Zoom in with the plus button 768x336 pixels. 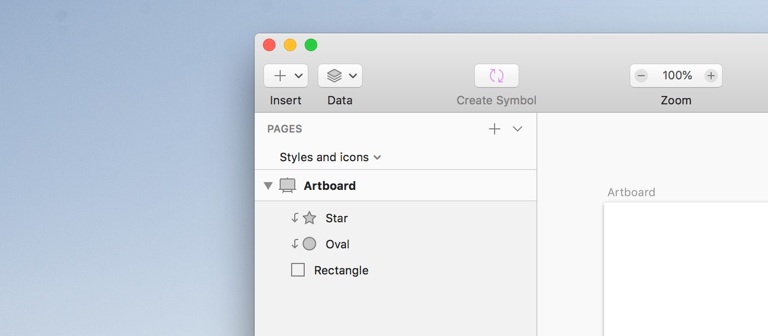(x=711, y=76)
